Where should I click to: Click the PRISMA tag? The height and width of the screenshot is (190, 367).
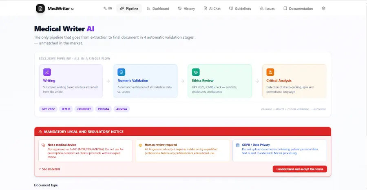(104, 109)
